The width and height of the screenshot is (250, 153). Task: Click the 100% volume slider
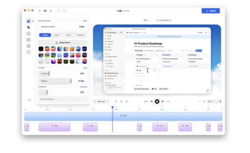[214, 101]
